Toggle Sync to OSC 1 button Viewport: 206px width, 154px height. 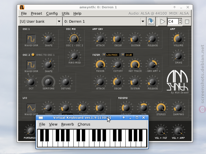click(33, 55)
